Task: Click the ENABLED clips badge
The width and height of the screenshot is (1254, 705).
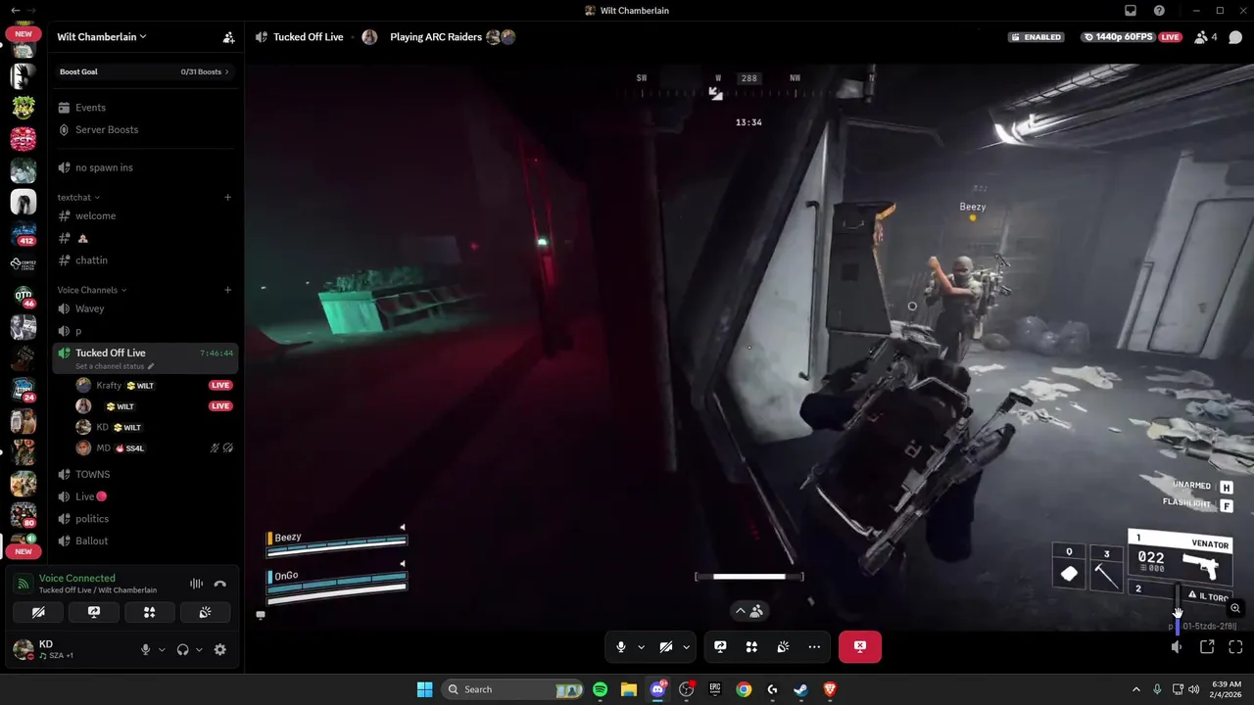Action: tap(1037, 37)
